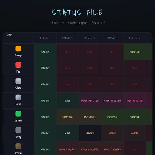155x155 pixels.
Task: Select Red row's Phase 5 DEAD cell
Action: 135,68
